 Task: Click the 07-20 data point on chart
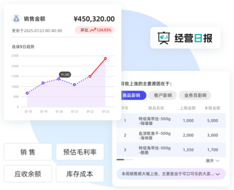point(59,79)
